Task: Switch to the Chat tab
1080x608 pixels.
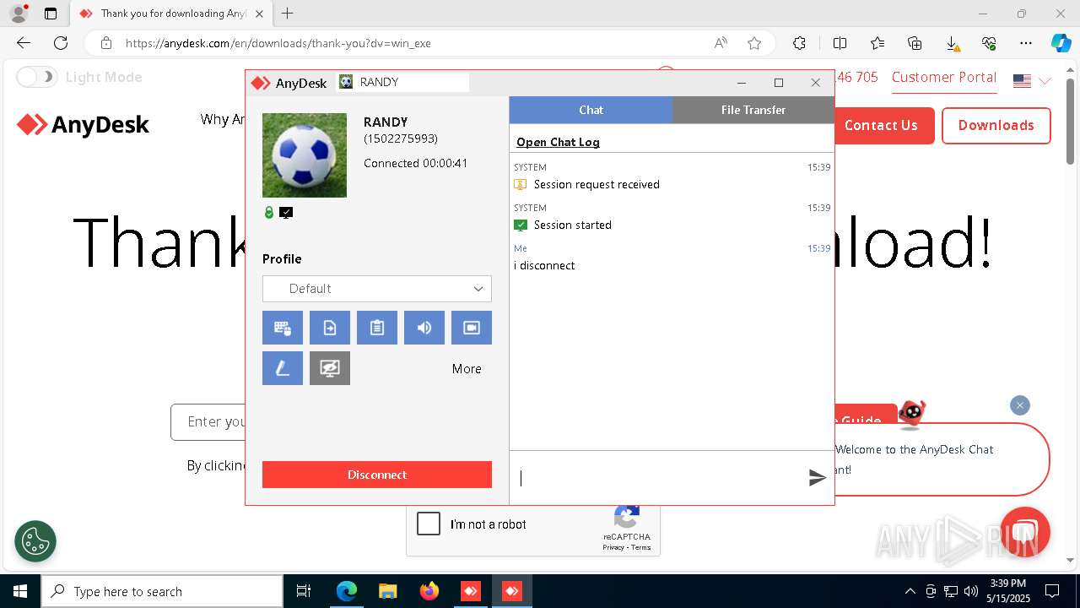Action: 591,110
